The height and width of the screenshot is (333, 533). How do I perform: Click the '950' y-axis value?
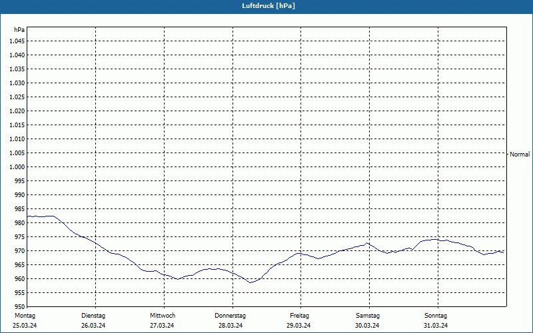coord(20,306)
